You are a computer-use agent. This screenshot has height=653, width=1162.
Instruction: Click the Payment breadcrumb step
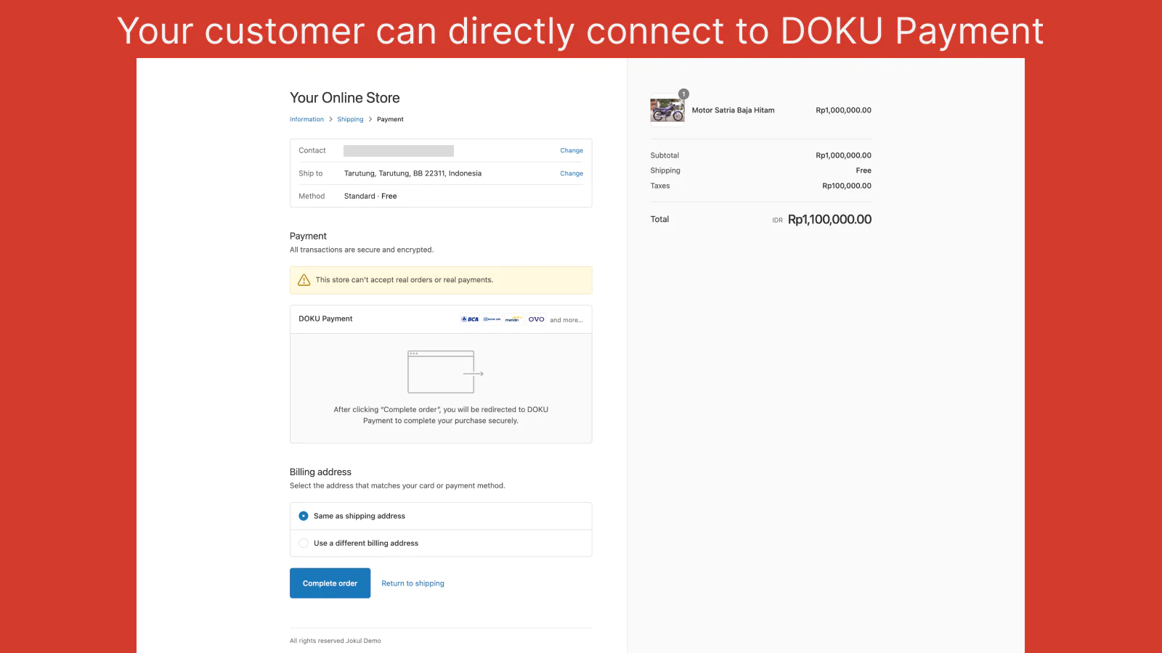pos(390,120)
